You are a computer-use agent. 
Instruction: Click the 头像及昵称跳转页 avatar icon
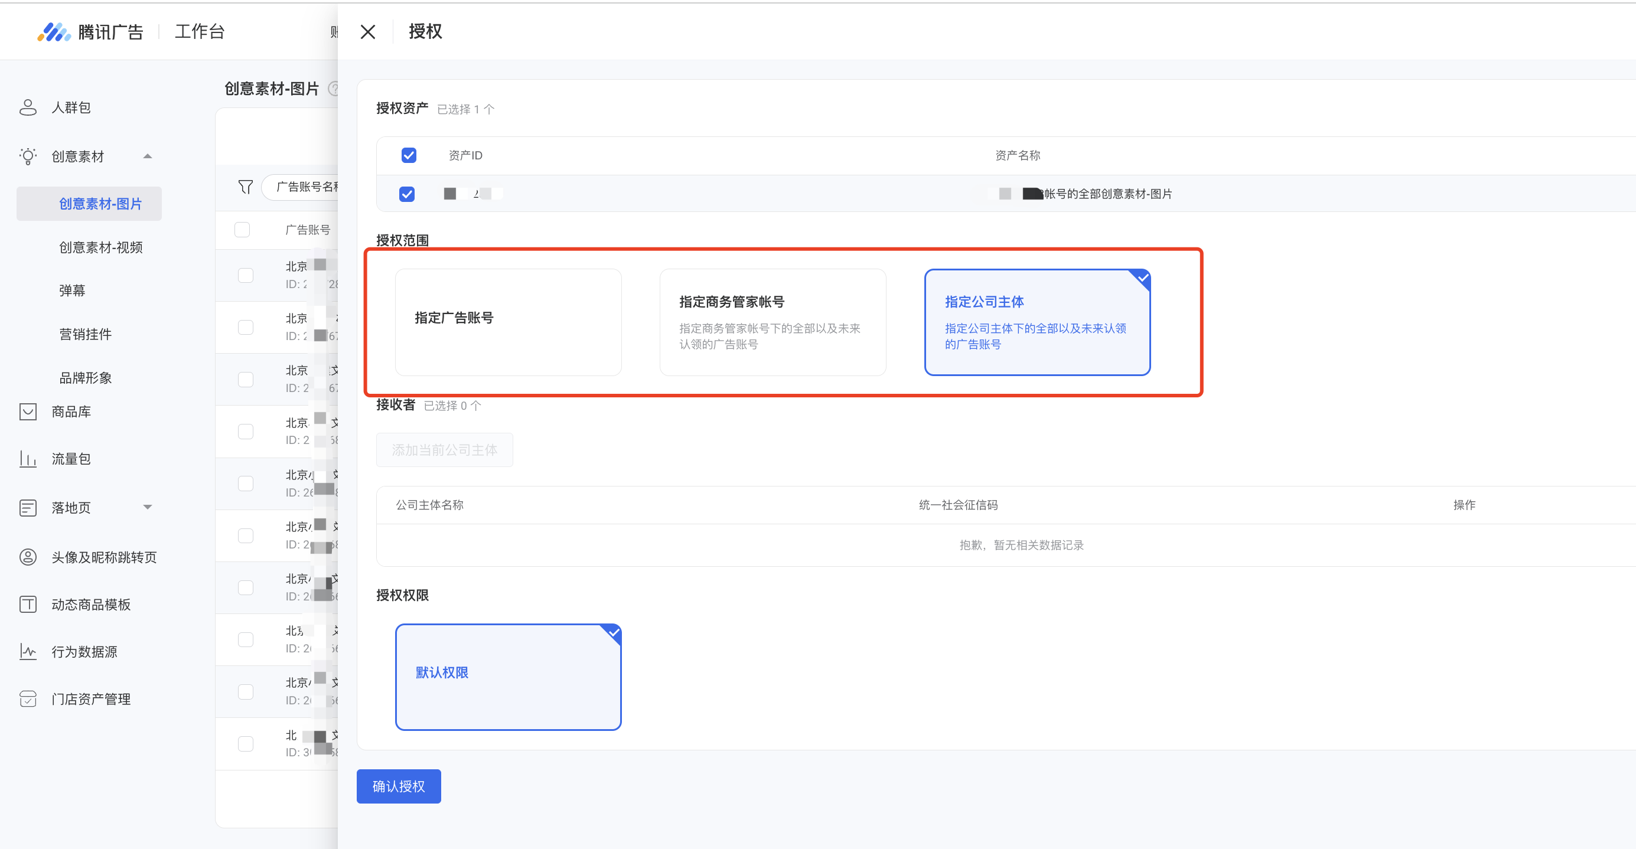point(28,557)
